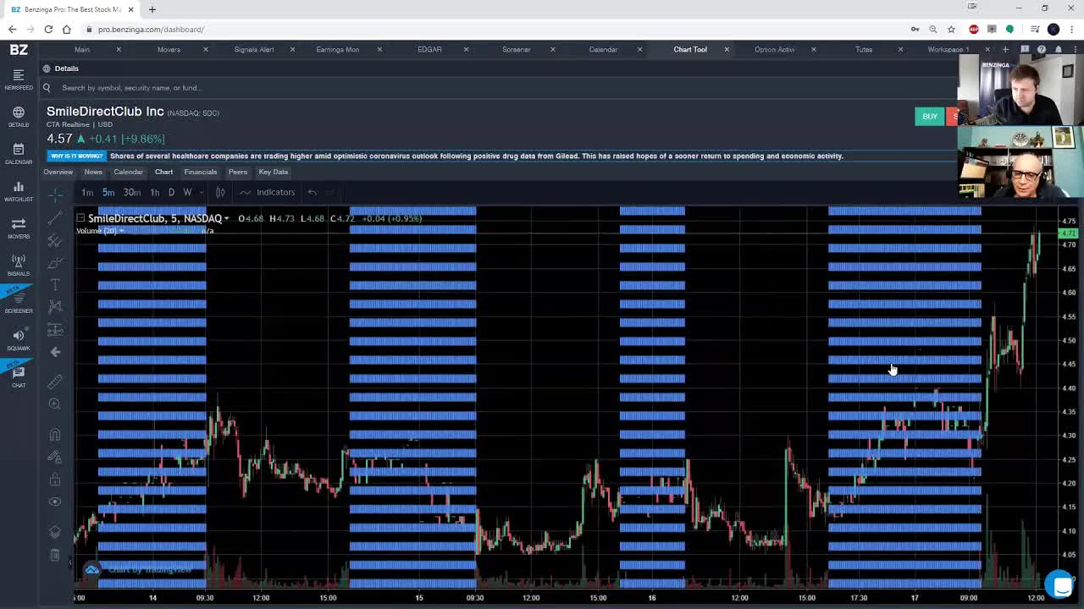1084x609 pixels.
Task: Select the crosshair cursor tool
Action: (55, 195)
